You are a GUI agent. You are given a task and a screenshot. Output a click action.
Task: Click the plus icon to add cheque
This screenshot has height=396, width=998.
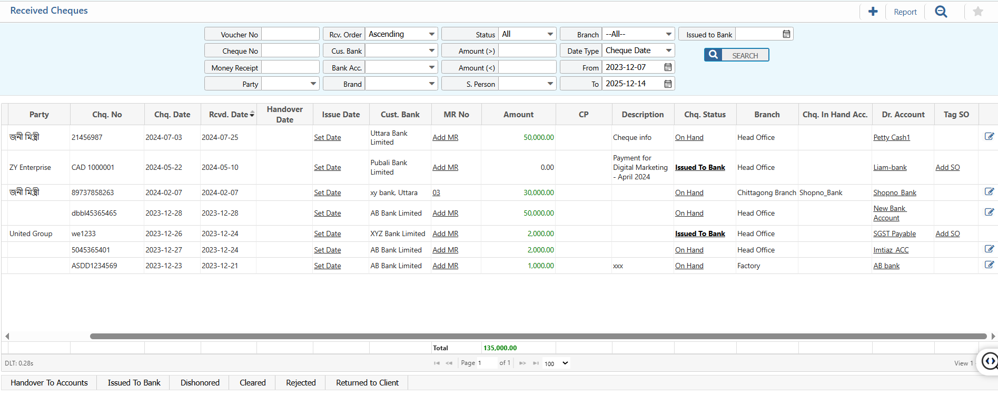[x=873, y=12]
